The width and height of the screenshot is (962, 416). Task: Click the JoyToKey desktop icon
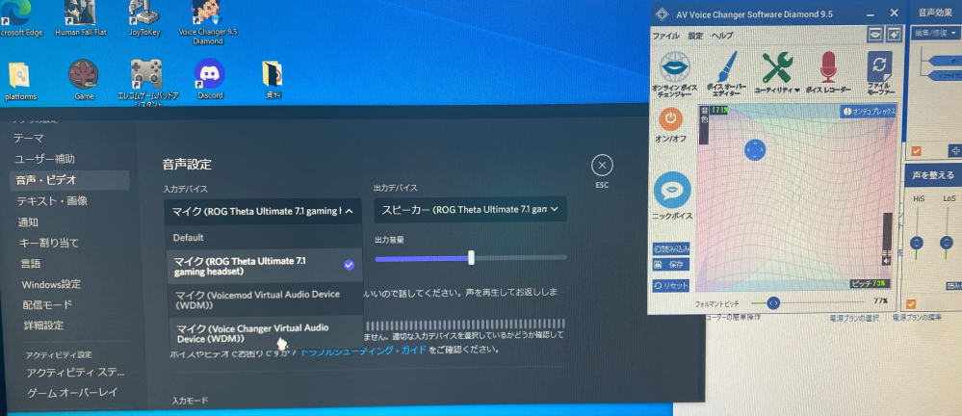coord(144,18)
